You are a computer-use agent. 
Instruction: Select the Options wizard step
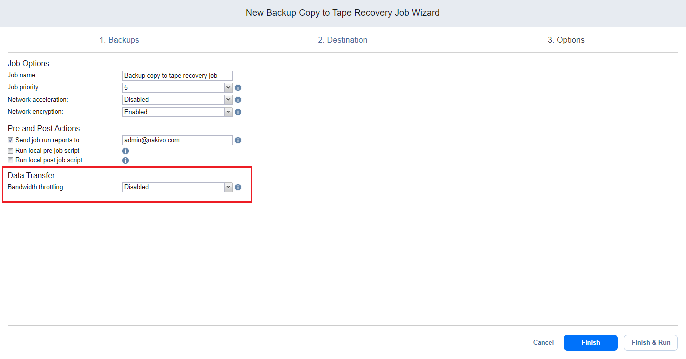[x=566, y=40]
